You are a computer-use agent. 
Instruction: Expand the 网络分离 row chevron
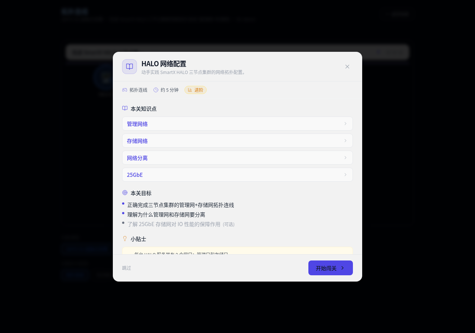345,158
